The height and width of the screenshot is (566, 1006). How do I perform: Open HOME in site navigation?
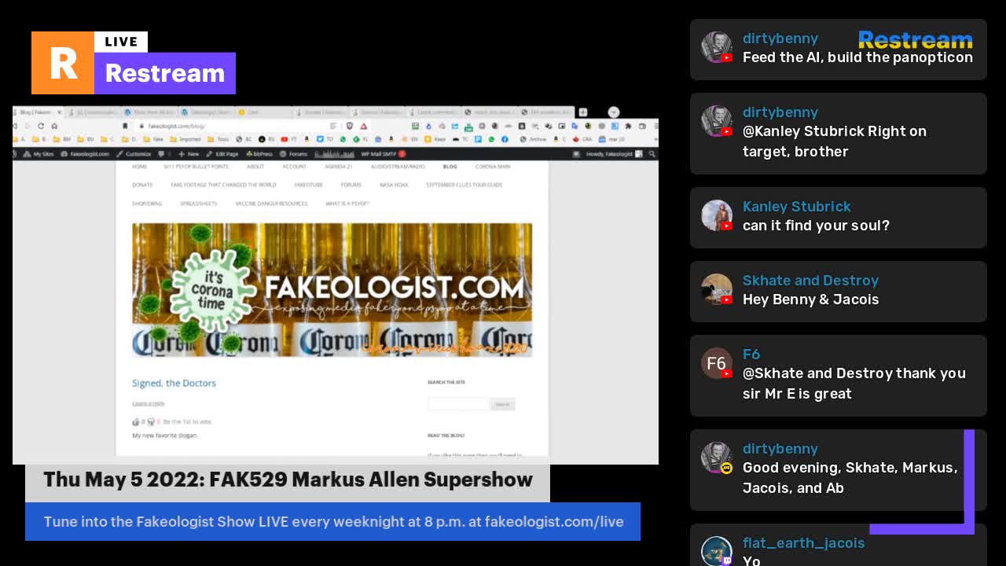pos(140,167)
